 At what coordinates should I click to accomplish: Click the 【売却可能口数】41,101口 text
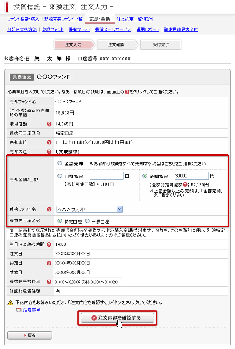(89, 184)
